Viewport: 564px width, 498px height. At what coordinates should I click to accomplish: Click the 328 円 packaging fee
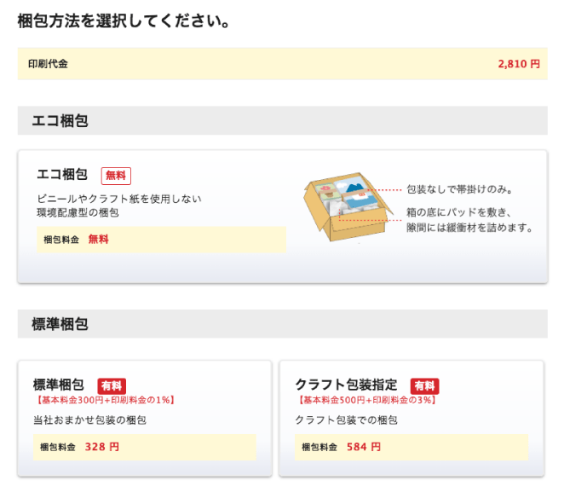point(102,447)
